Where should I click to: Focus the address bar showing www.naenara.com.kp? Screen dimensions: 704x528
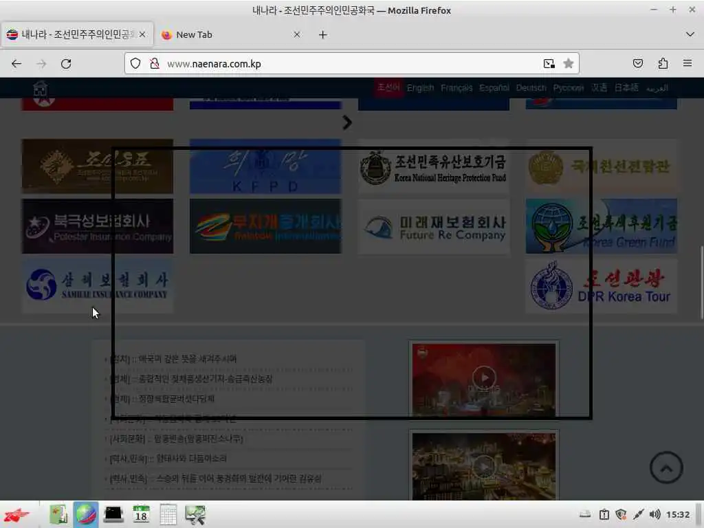[x=351, y=64]
